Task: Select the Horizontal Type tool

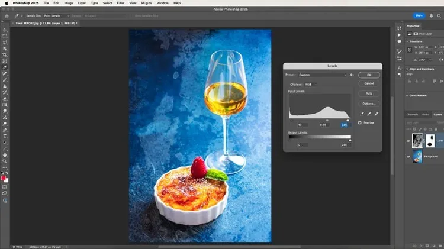Action: [x=5, y=136]
